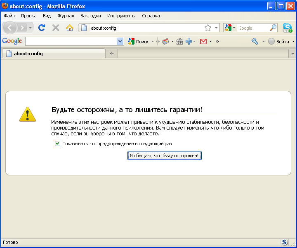Click the search magnifier icon
This screenshot has width=297, height=248.
273,28
